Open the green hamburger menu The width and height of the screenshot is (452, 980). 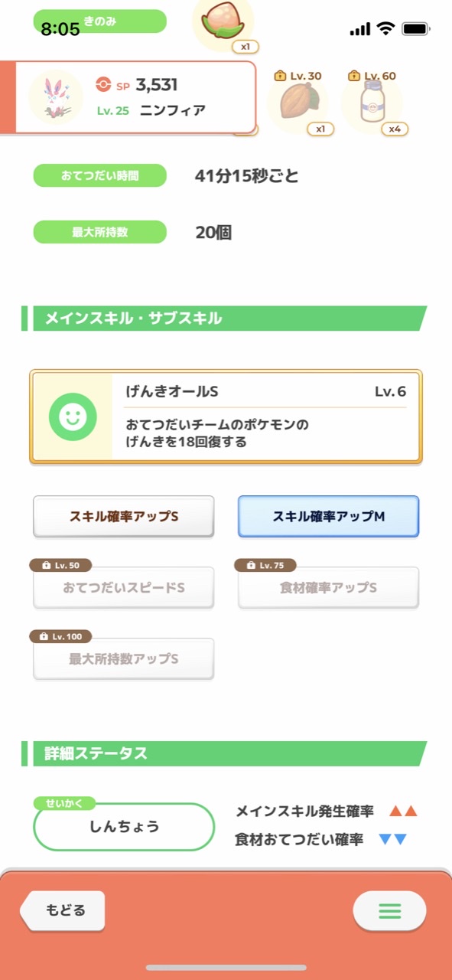389,910
